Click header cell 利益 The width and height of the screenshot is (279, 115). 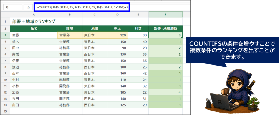[138, 29]
